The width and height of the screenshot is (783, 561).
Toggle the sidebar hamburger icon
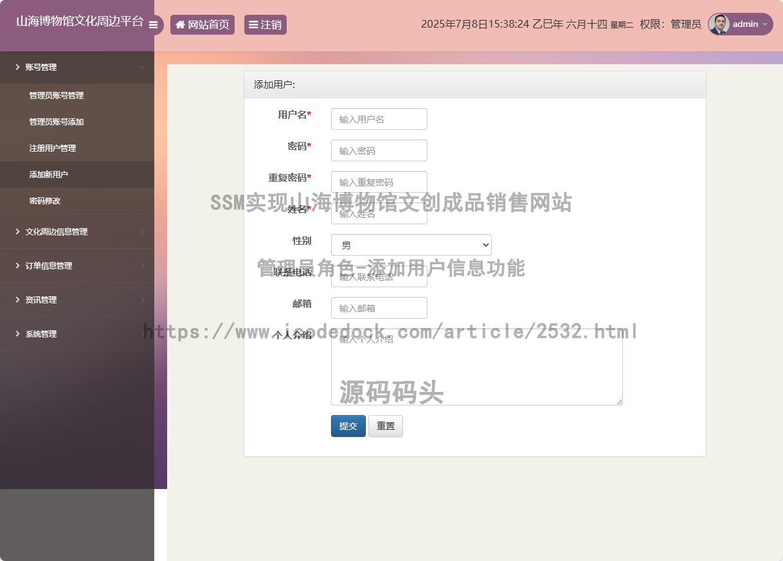[x=153, y=25]
